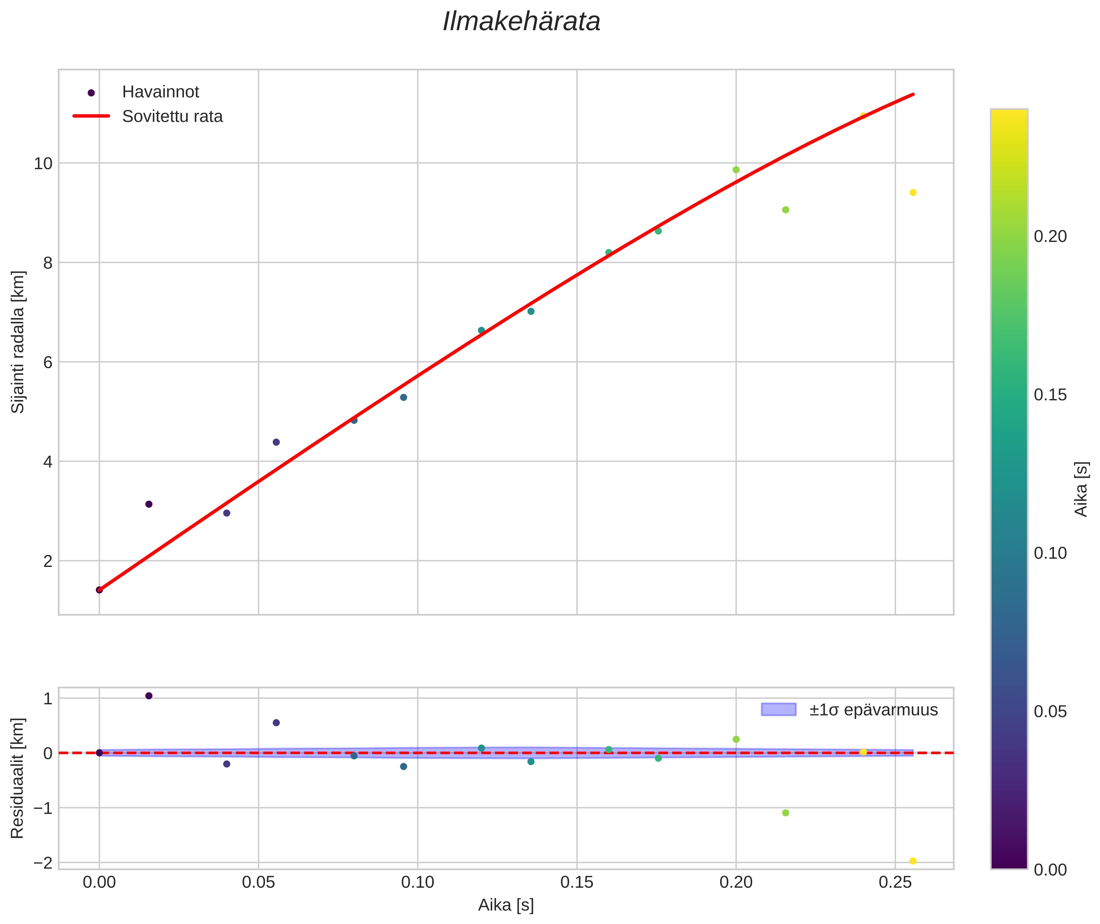This screenshot has width=1100, height=924.
Task: Click the Ilmakehärata chart title
Action: click(521, 22)
